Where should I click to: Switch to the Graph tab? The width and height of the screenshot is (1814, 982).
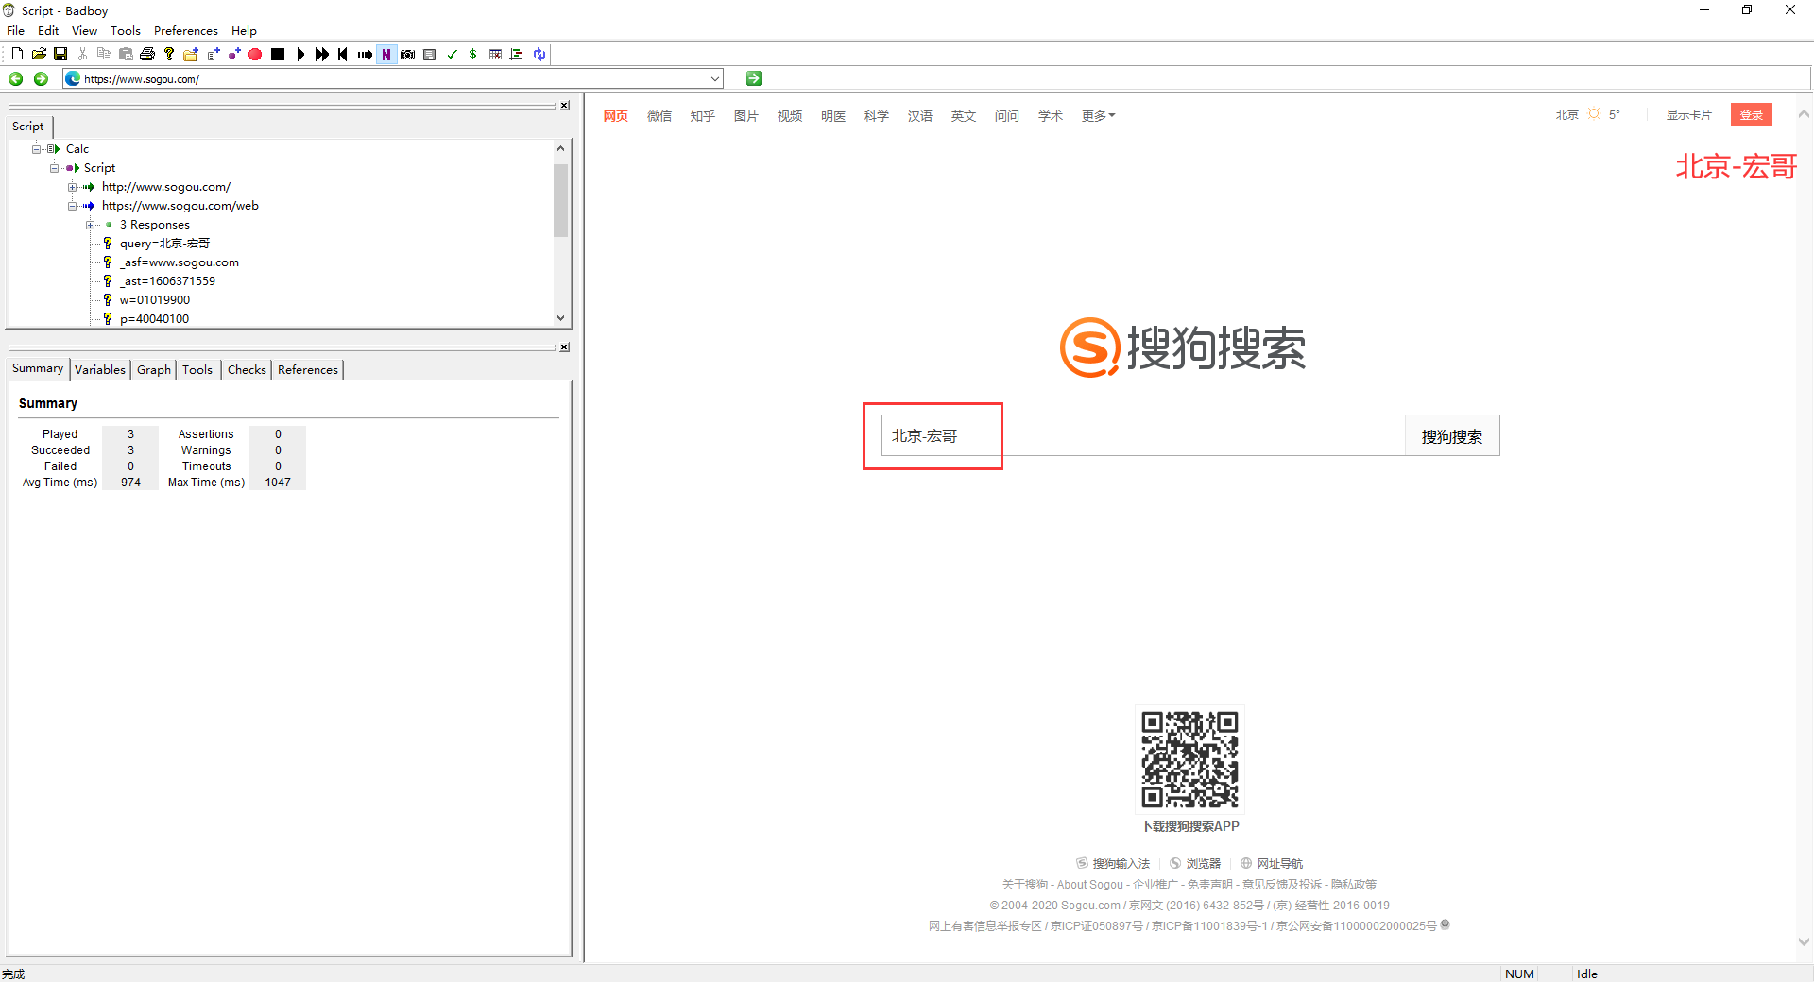tap(154, 369)
